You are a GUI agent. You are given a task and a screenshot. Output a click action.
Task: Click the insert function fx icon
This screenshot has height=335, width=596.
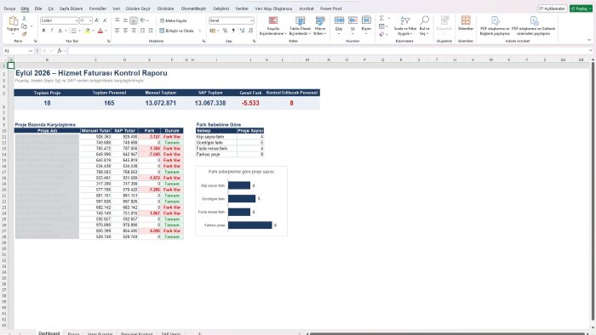pyautogui.click(x=60, y=50)
